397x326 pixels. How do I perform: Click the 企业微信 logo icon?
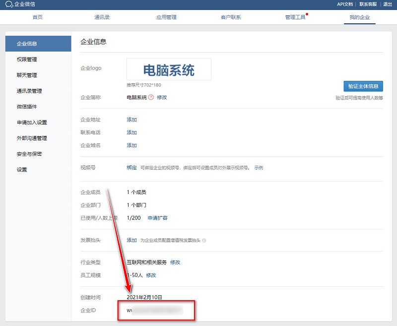pos(9,4)
